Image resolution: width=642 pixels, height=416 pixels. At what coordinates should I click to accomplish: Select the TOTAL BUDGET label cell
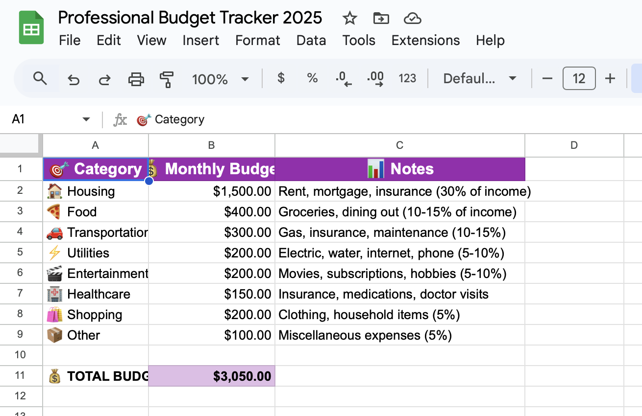click(96, 375)
